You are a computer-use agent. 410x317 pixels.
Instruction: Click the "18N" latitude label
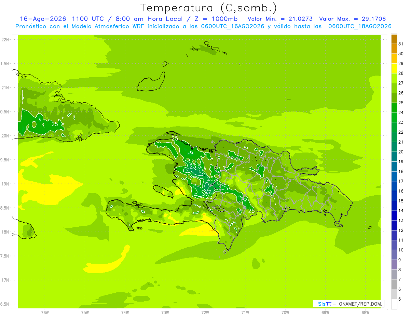(5, 232)
